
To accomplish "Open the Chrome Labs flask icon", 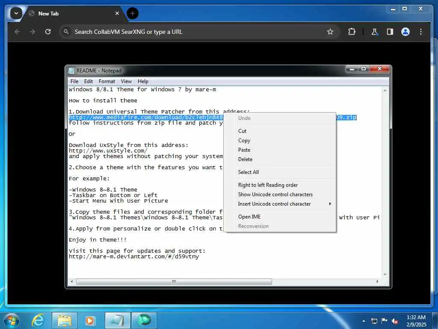I will click(x=374, y=32).
